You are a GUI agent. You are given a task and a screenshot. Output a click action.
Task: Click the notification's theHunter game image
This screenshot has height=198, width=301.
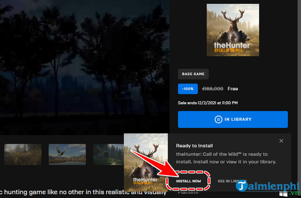(146, 163)
